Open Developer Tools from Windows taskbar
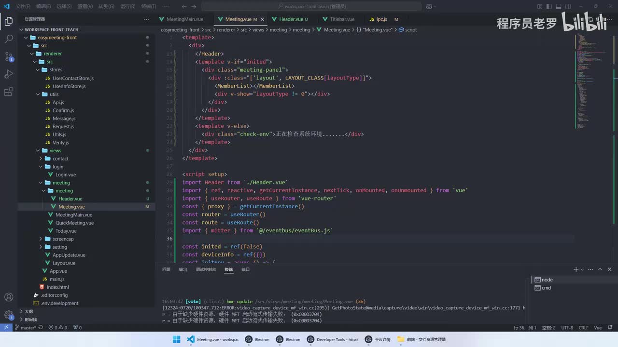The height and width of the screenshot is (347, 618). 332,339
